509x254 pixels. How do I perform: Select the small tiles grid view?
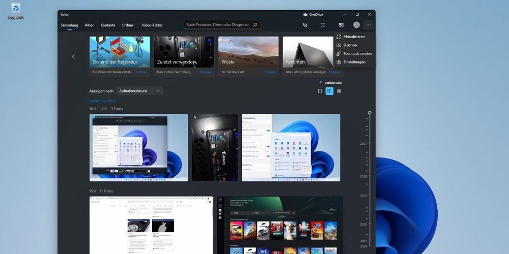(x=339, y=91)
